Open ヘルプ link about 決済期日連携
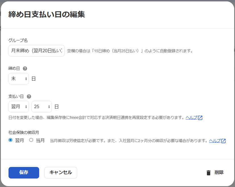Screen dimensions: 235x187 point(191,118)
